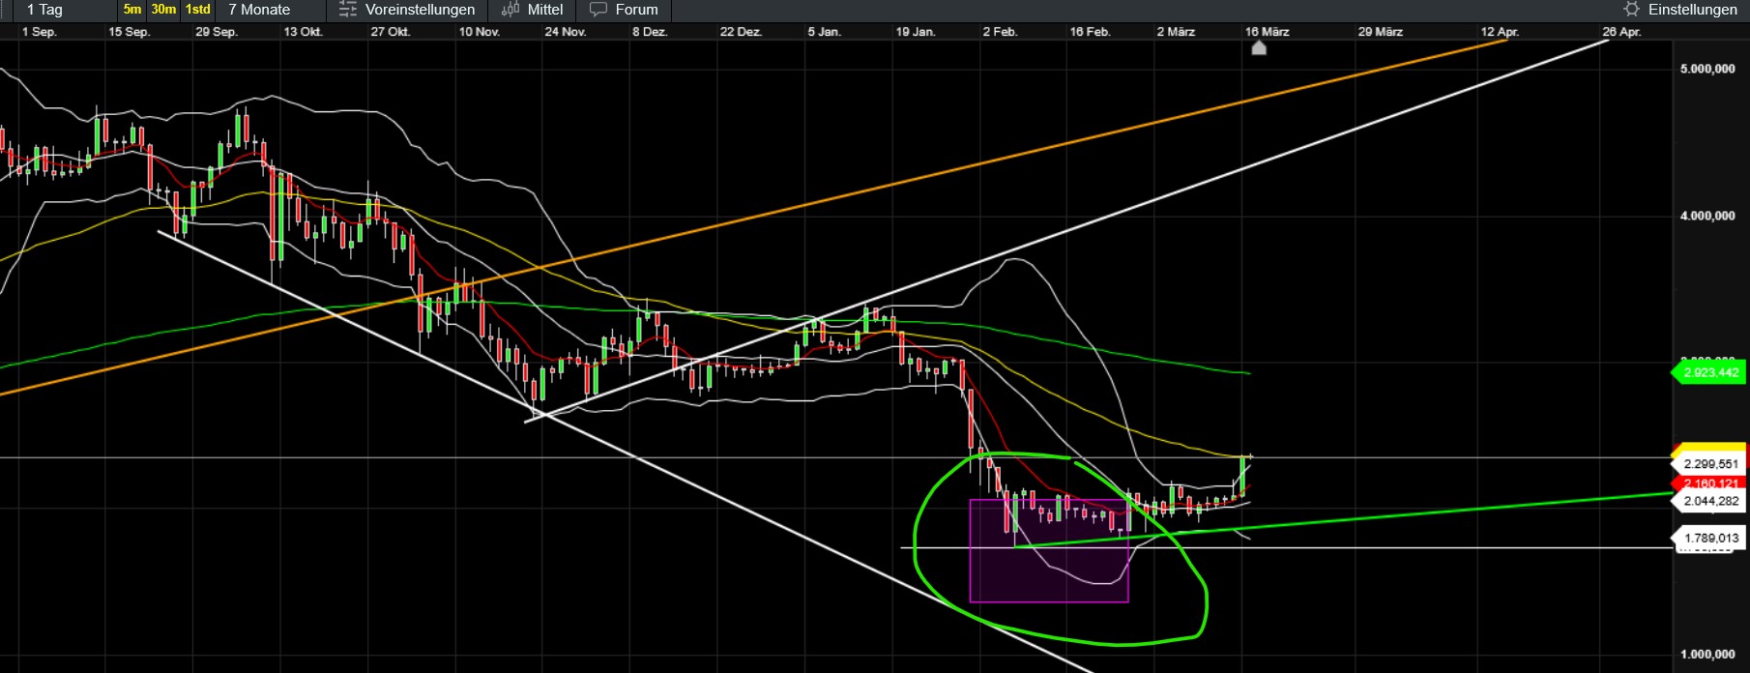Switch to the 5m timeframe
1750x673 pixels.
[x=131, y=10]
